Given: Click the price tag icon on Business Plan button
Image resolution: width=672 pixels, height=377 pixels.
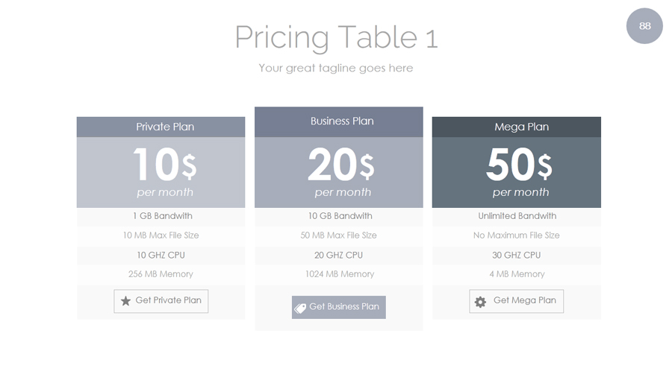Looking at the screenshot, I should tap(300, 308).
